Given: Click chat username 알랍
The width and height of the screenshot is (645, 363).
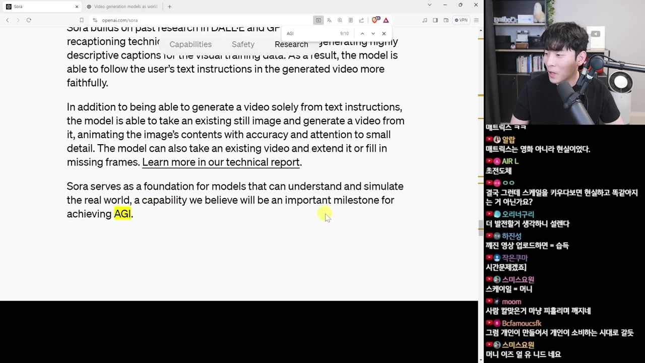Looking at the screenshot, I should [508, 140].
